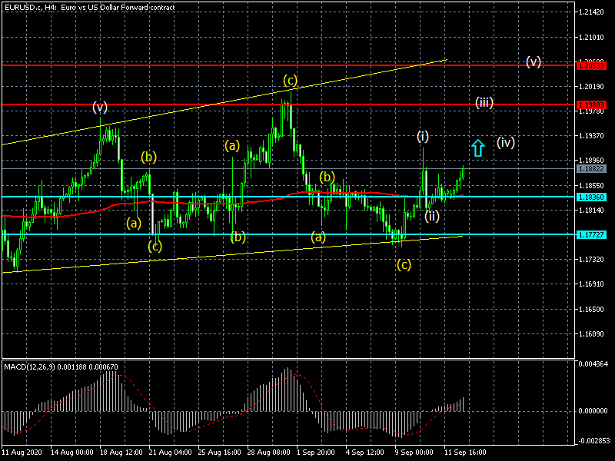Click the 1.21010 price scale value

(x=591, y=38)
